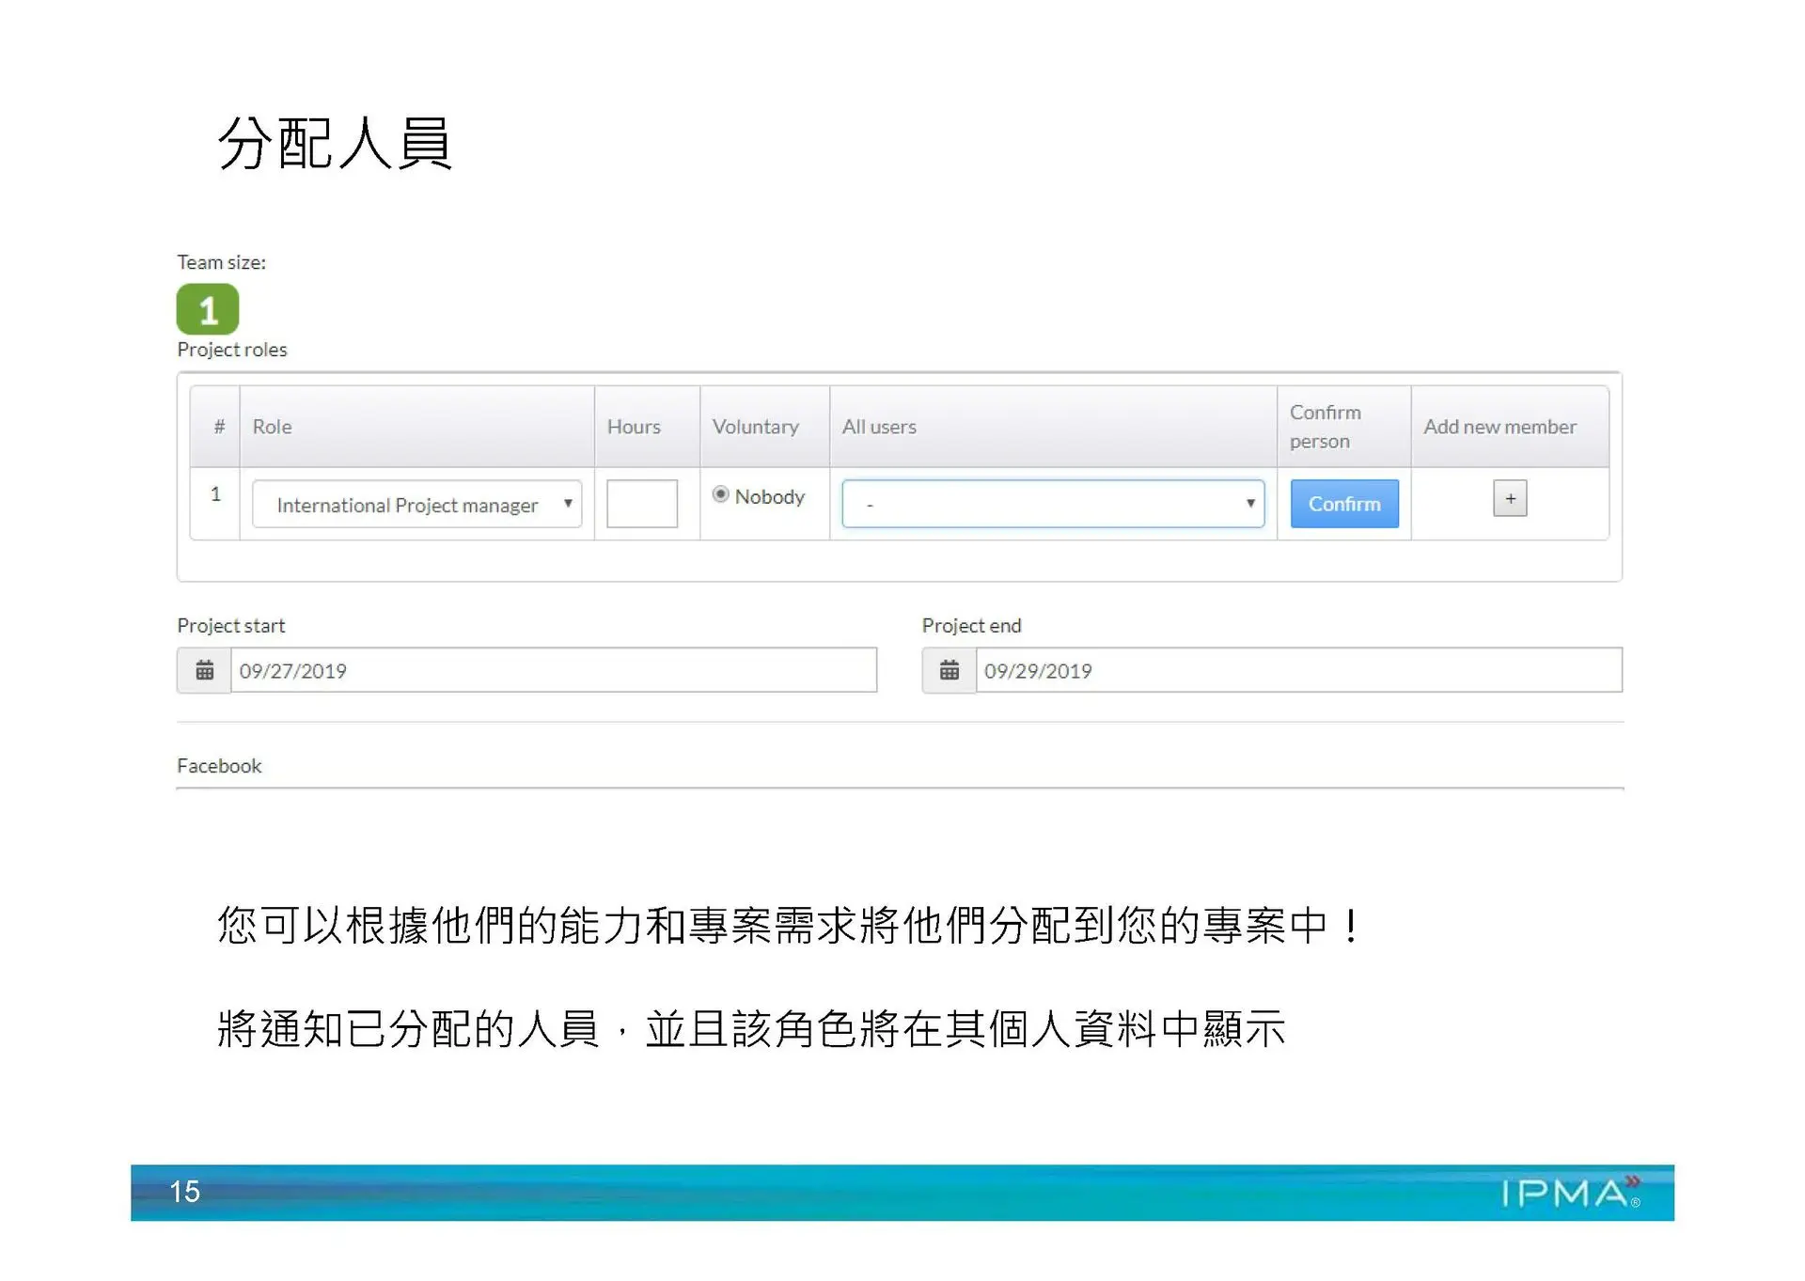Expand the All users selection dropdown
This screenshot has height=1281, width=1805.
coord(1052,504)
